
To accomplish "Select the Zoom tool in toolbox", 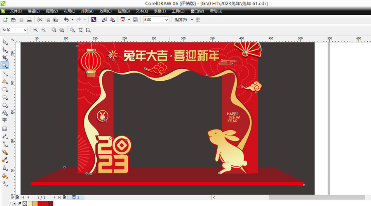I will 5,66.
